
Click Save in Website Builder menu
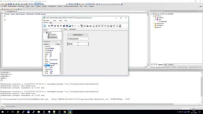tap(55, 20)
